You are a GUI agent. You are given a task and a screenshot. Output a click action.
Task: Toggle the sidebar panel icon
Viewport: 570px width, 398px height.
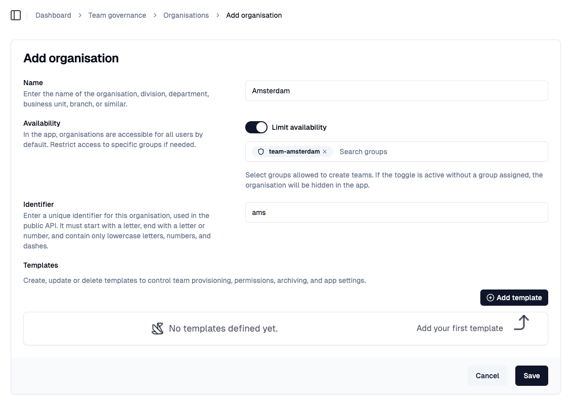click(x=16, y=15)
